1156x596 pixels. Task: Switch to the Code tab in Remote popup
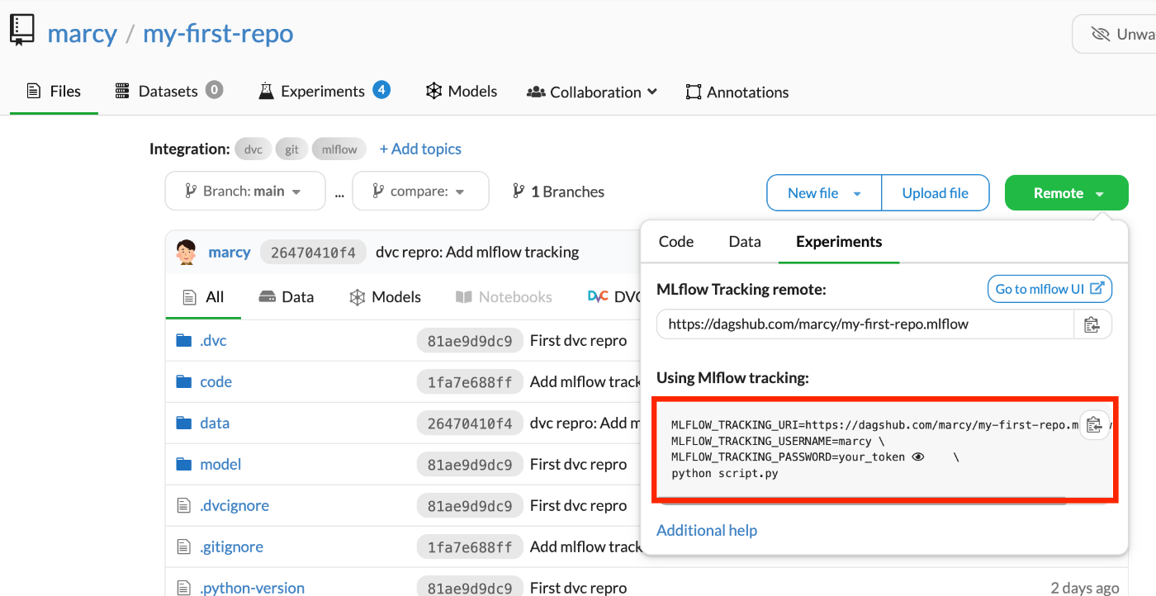coord(676,242)
